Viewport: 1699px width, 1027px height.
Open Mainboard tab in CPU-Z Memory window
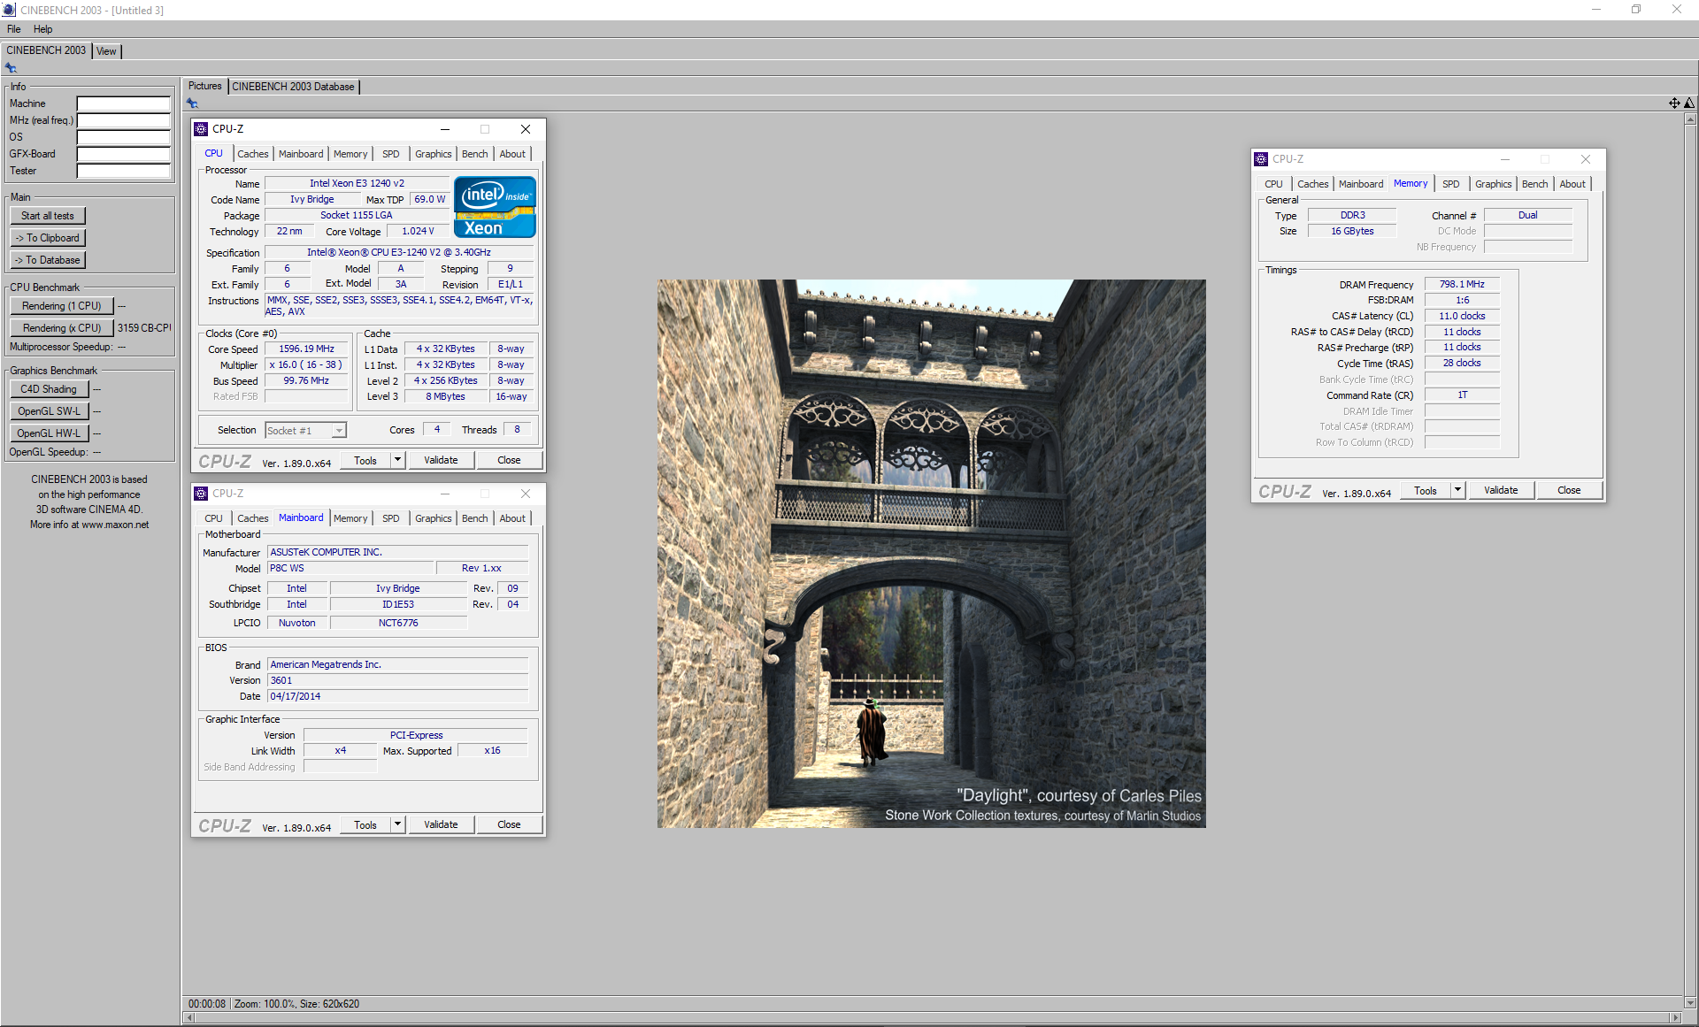tap(1360, 184)
